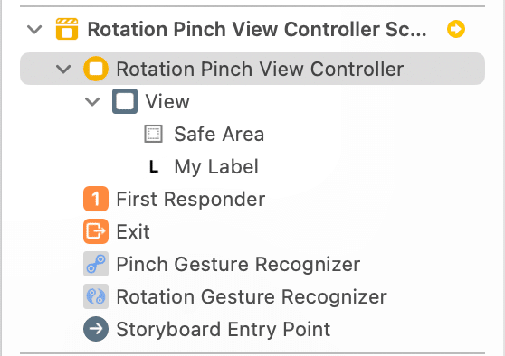The width and height of the screenshot is (505, 356).
Task: Click the Pinch Gesture Recognizer icon
Action: click(96, 264)
